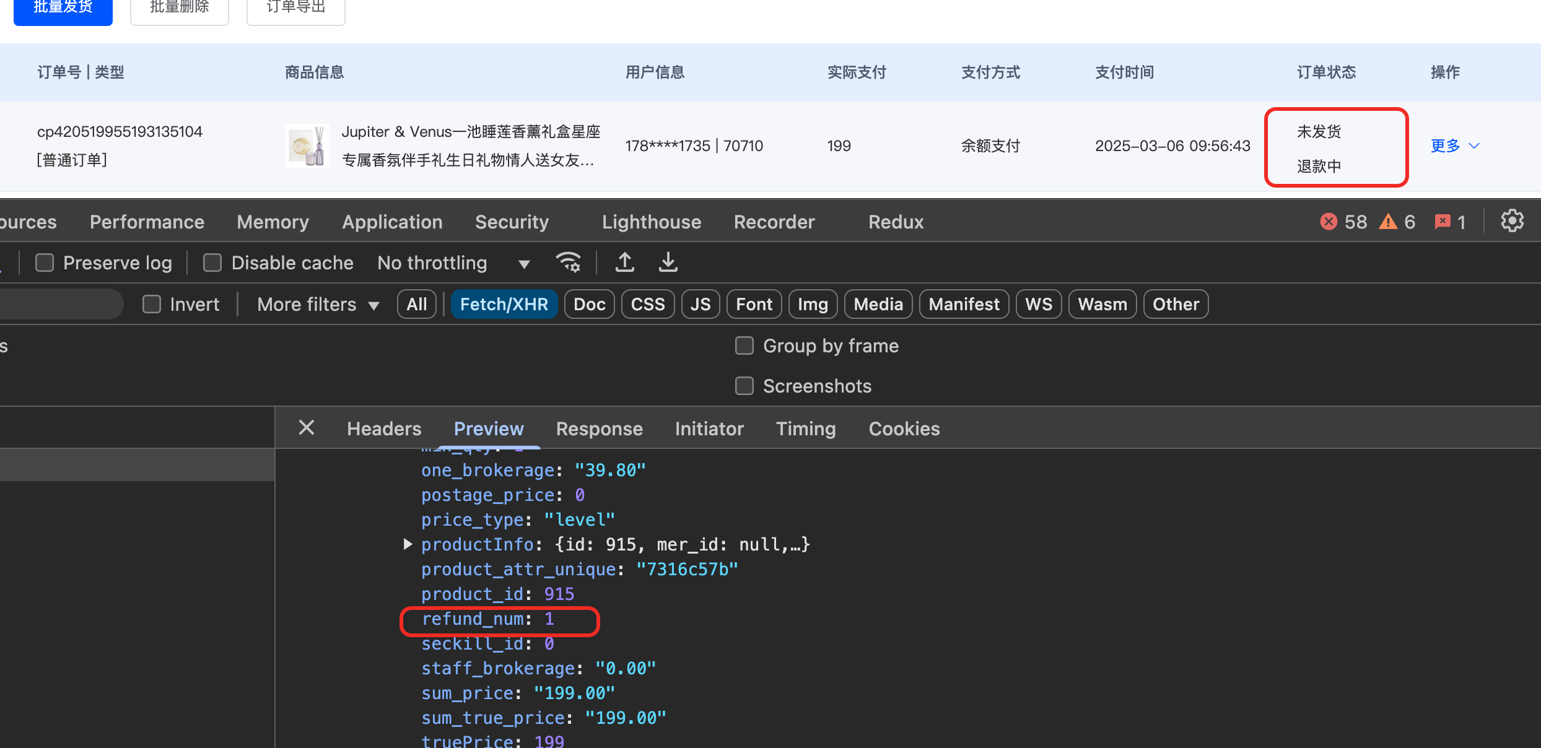Click payment time 2025-03-06 09:56:43
Image resolution: width=1541 pixels, height=748 pixels.
(1172, 146)
